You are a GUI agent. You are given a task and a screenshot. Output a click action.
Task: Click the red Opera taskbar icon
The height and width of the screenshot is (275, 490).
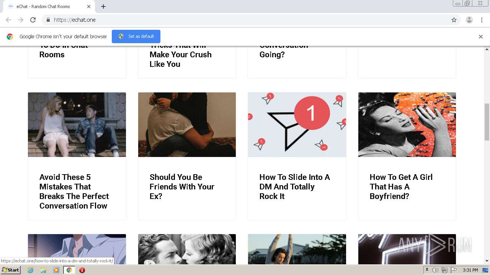click(82, 270)
